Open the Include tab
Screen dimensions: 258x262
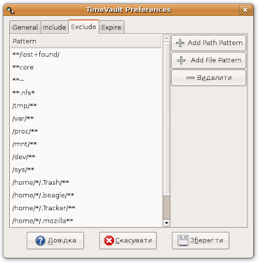[x=54, y=28]
